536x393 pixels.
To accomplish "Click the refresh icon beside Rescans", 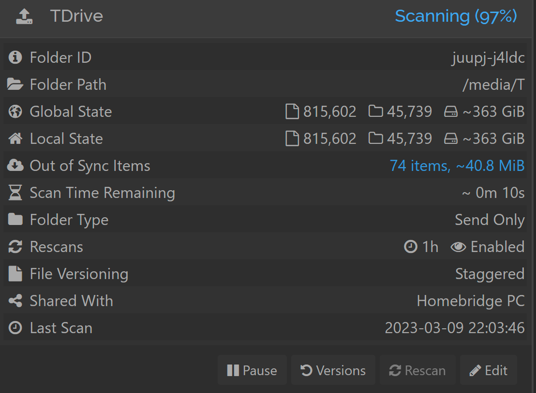I will [x=15, y=247].
